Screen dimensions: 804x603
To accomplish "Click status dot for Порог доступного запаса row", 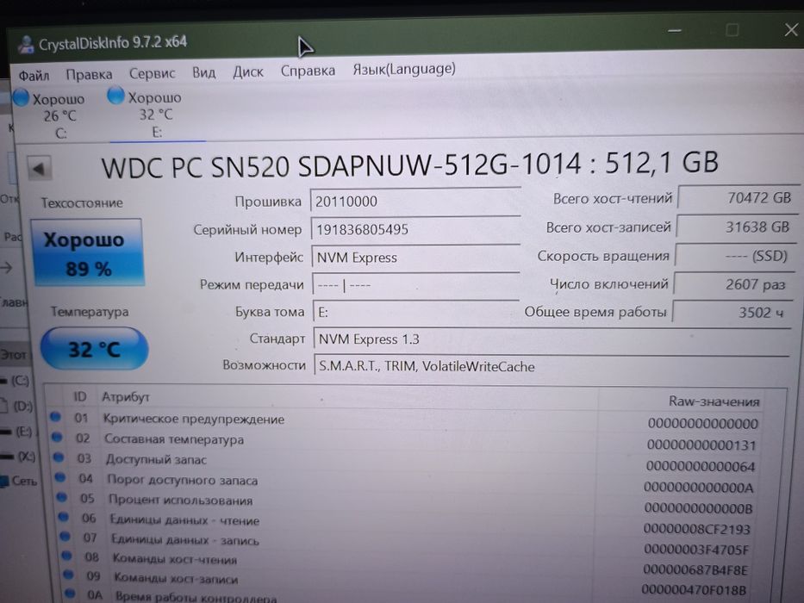I will [x=60, y=477].
